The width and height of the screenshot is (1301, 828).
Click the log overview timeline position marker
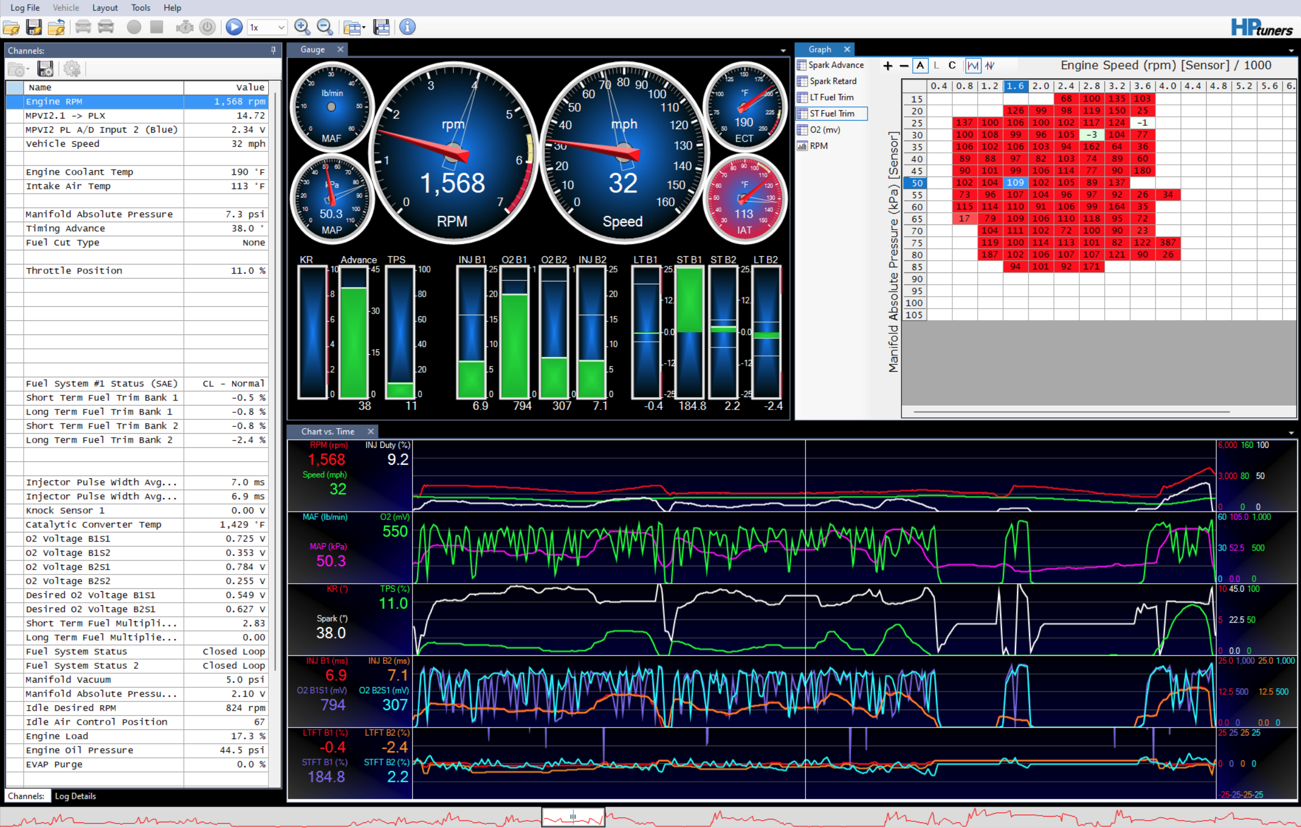coord(572,816)
